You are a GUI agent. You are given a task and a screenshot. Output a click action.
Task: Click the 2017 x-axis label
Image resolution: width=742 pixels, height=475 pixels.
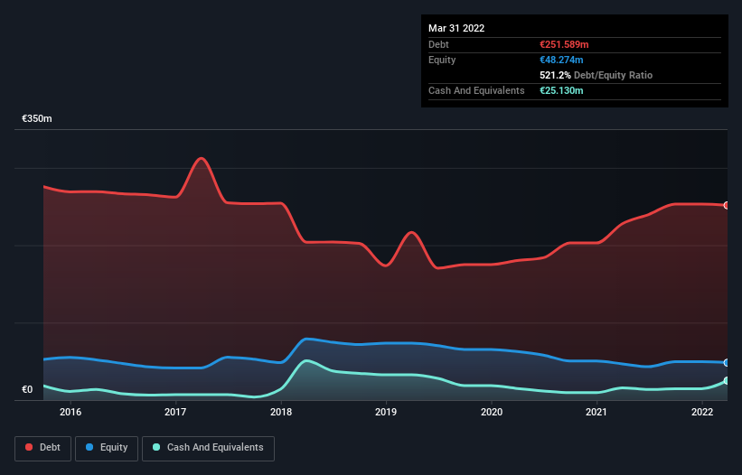[175, 412]
